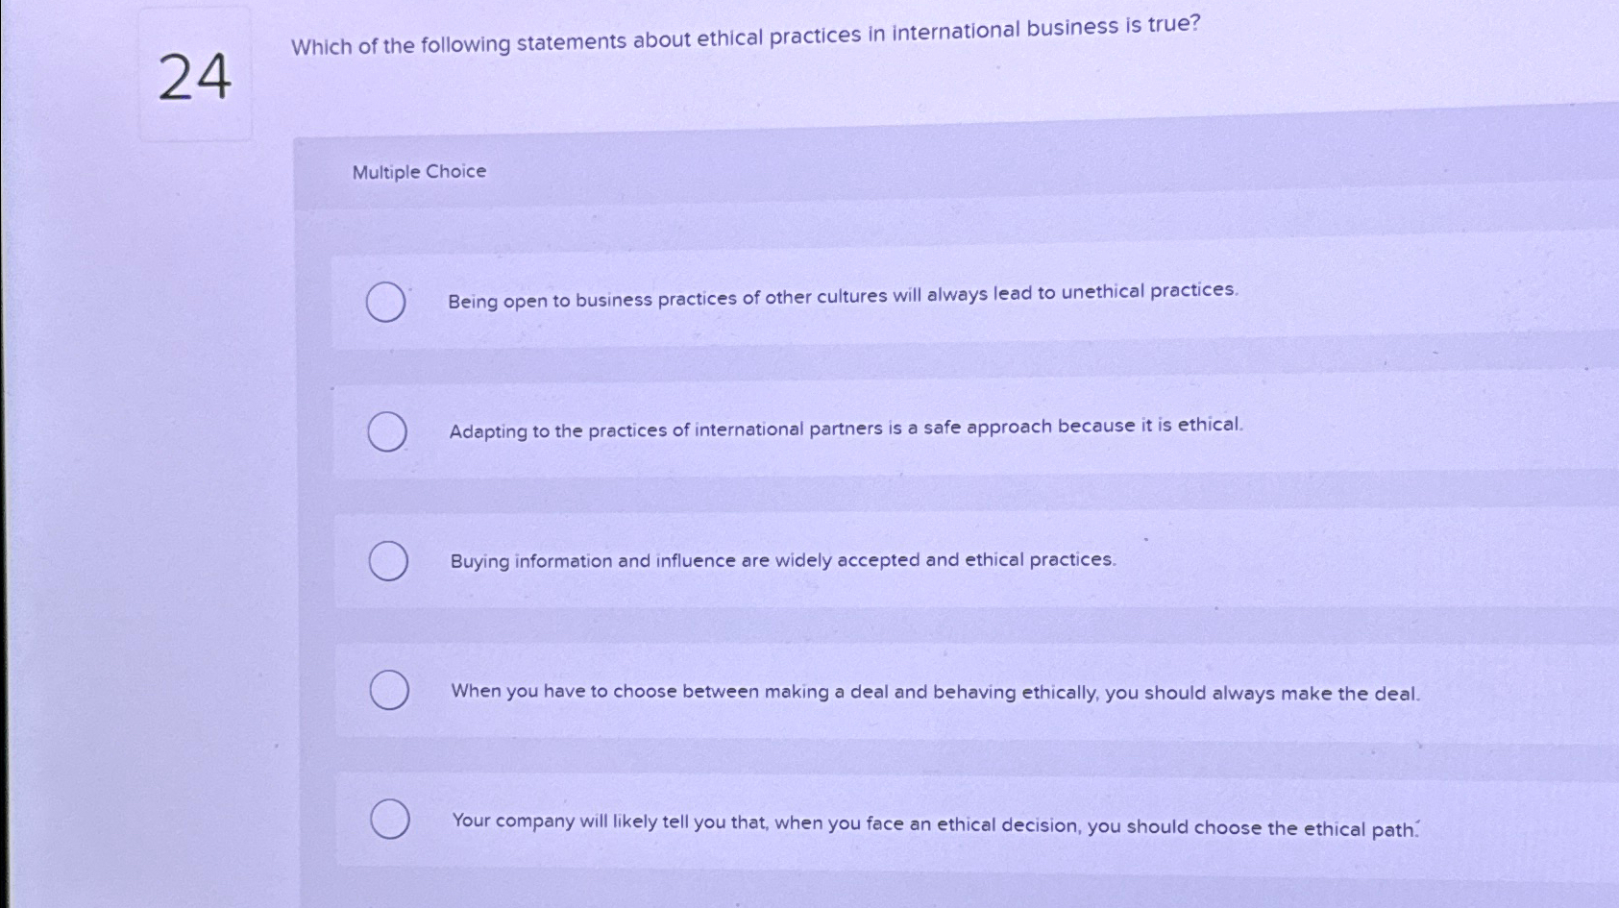Select the radio button for 'Being open to business practices'
The width and height of the screenshot is (1619, 908).
(x=385, y=302)
